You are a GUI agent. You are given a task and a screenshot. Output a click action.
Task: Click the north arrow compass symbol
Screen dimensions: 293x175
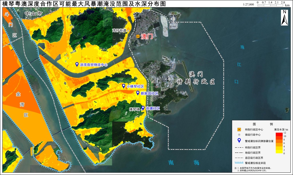point(284,17)
